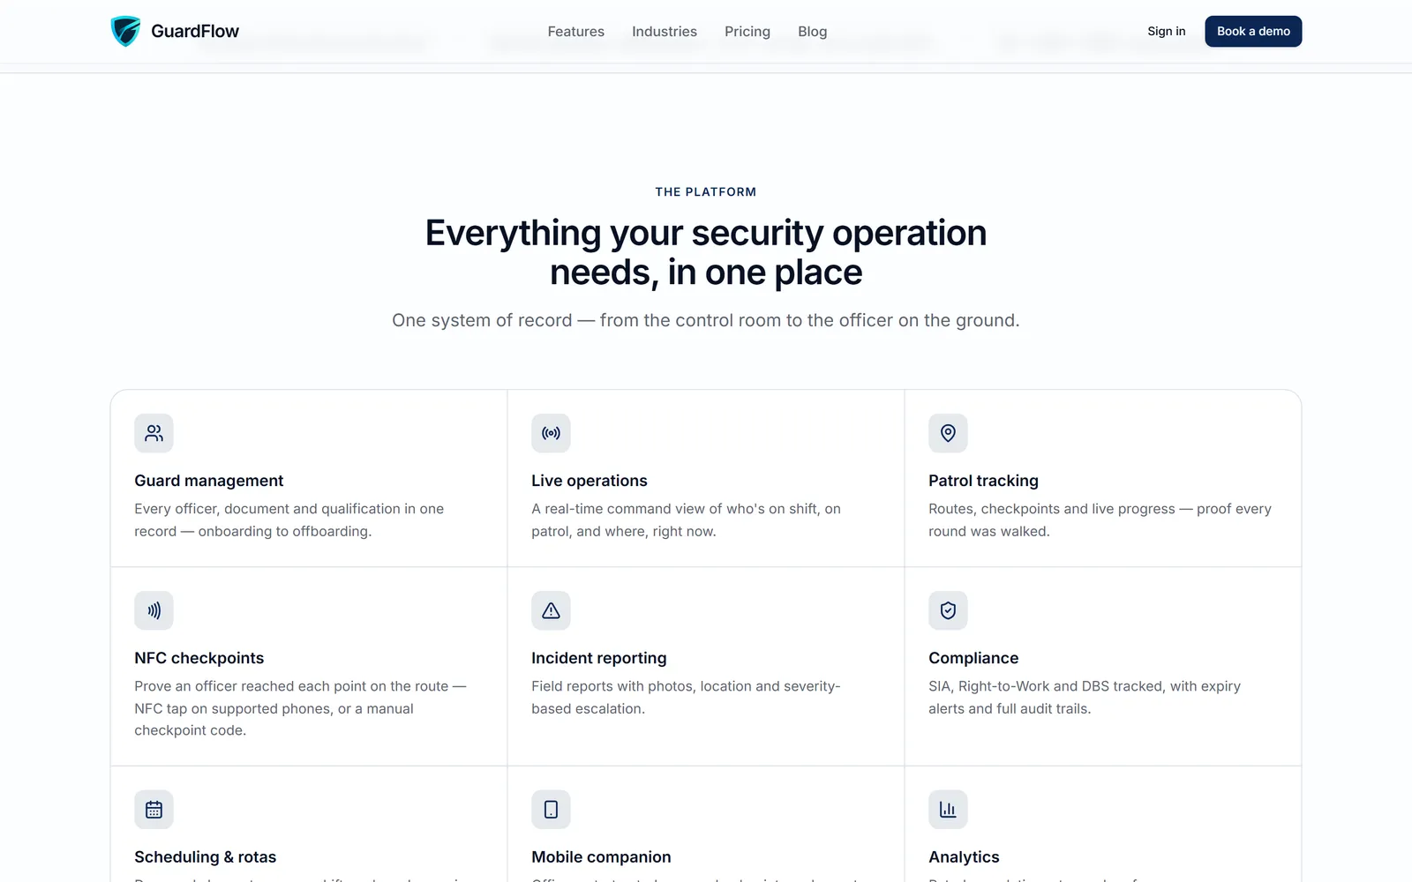Select the Incident reporting heading
The image size is (1412, 882).
click(599, 658)
